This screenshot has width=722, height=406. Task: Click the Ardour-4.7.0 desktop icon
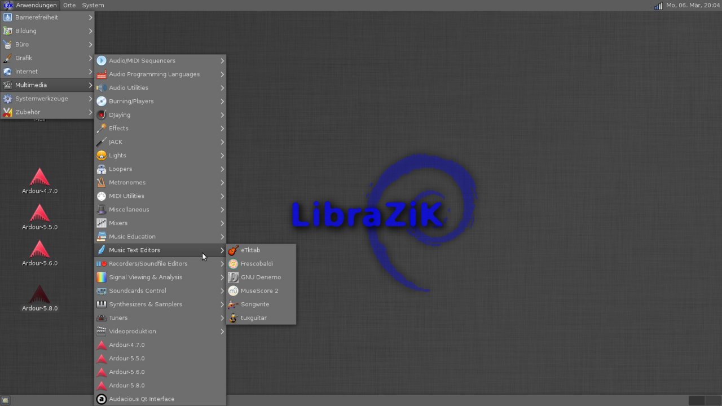(39, 181)
